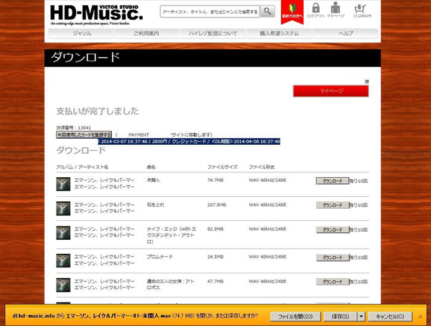The image size is (431, 326).
Task: Click the HD-Music Victor Studio logo
Action: tap(96, 15)
